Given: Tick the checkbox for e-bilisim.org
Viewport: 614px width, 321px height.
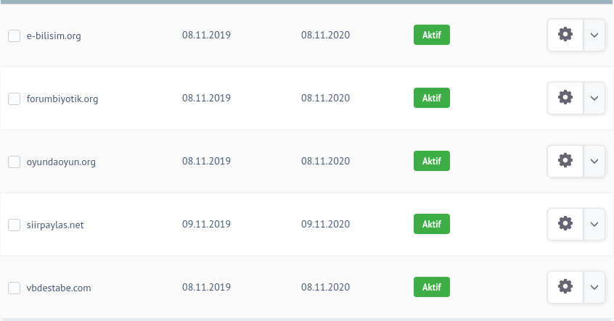Looking at the screenshot, I should pyautogui.click(x=14, y=36).
